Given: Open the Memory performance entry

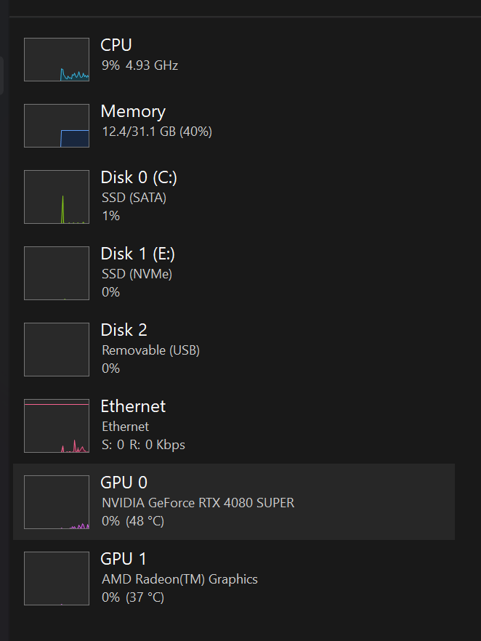Looking at the screenshot, I should point(133,111).
